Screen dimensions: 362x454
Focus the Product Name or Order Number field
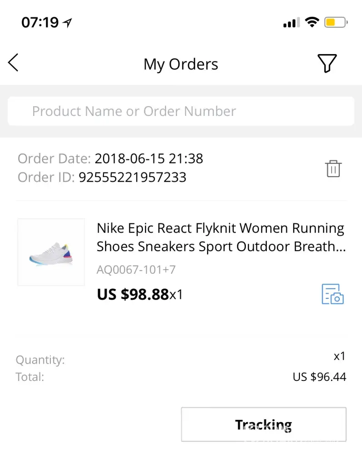click(x=181, y=111)
